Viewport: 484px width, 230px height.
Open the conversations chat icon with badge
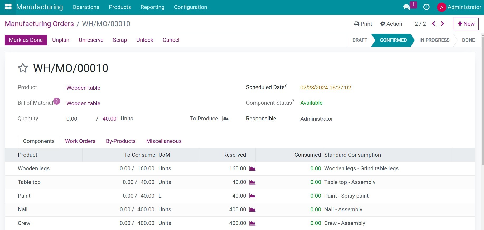coord(407,7)
